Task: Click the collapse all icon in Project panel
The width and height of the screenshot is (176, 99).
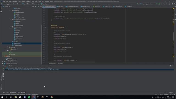Action: click(35, 7)
